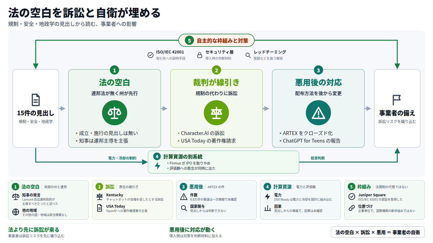Click the document icon next to USA Today entry

pyautogui.click(x=100, y=208)
